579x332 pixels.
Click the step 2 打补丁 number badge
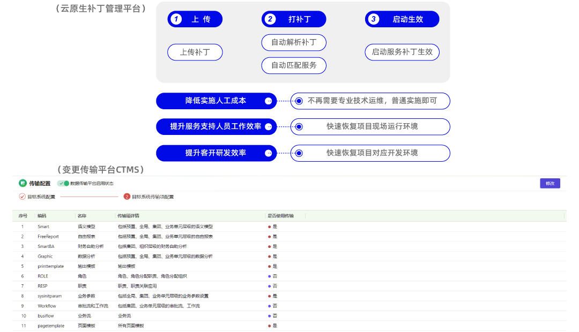(x=270, y=19)
